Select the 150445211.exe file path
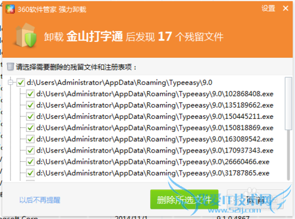Image resolution: width=295 pixels, height=219 pixels. pos(155,117)
